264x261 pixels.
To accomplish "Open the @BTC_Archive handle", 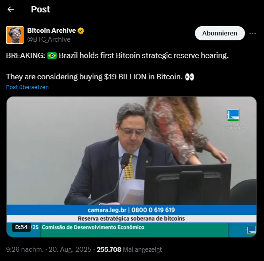I will click(x=49, y=39).
